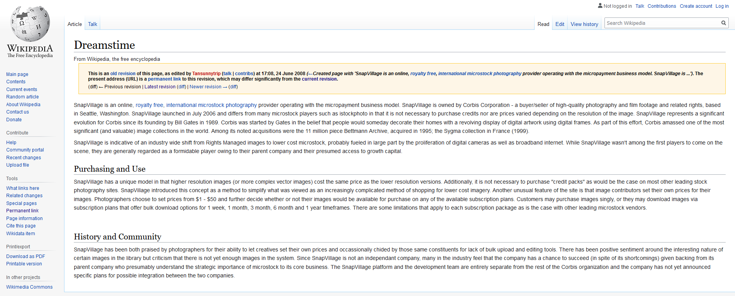The height and width of the screenshot is (296, 735).
Task: Open About Wikipedia link
Action: 23,105
